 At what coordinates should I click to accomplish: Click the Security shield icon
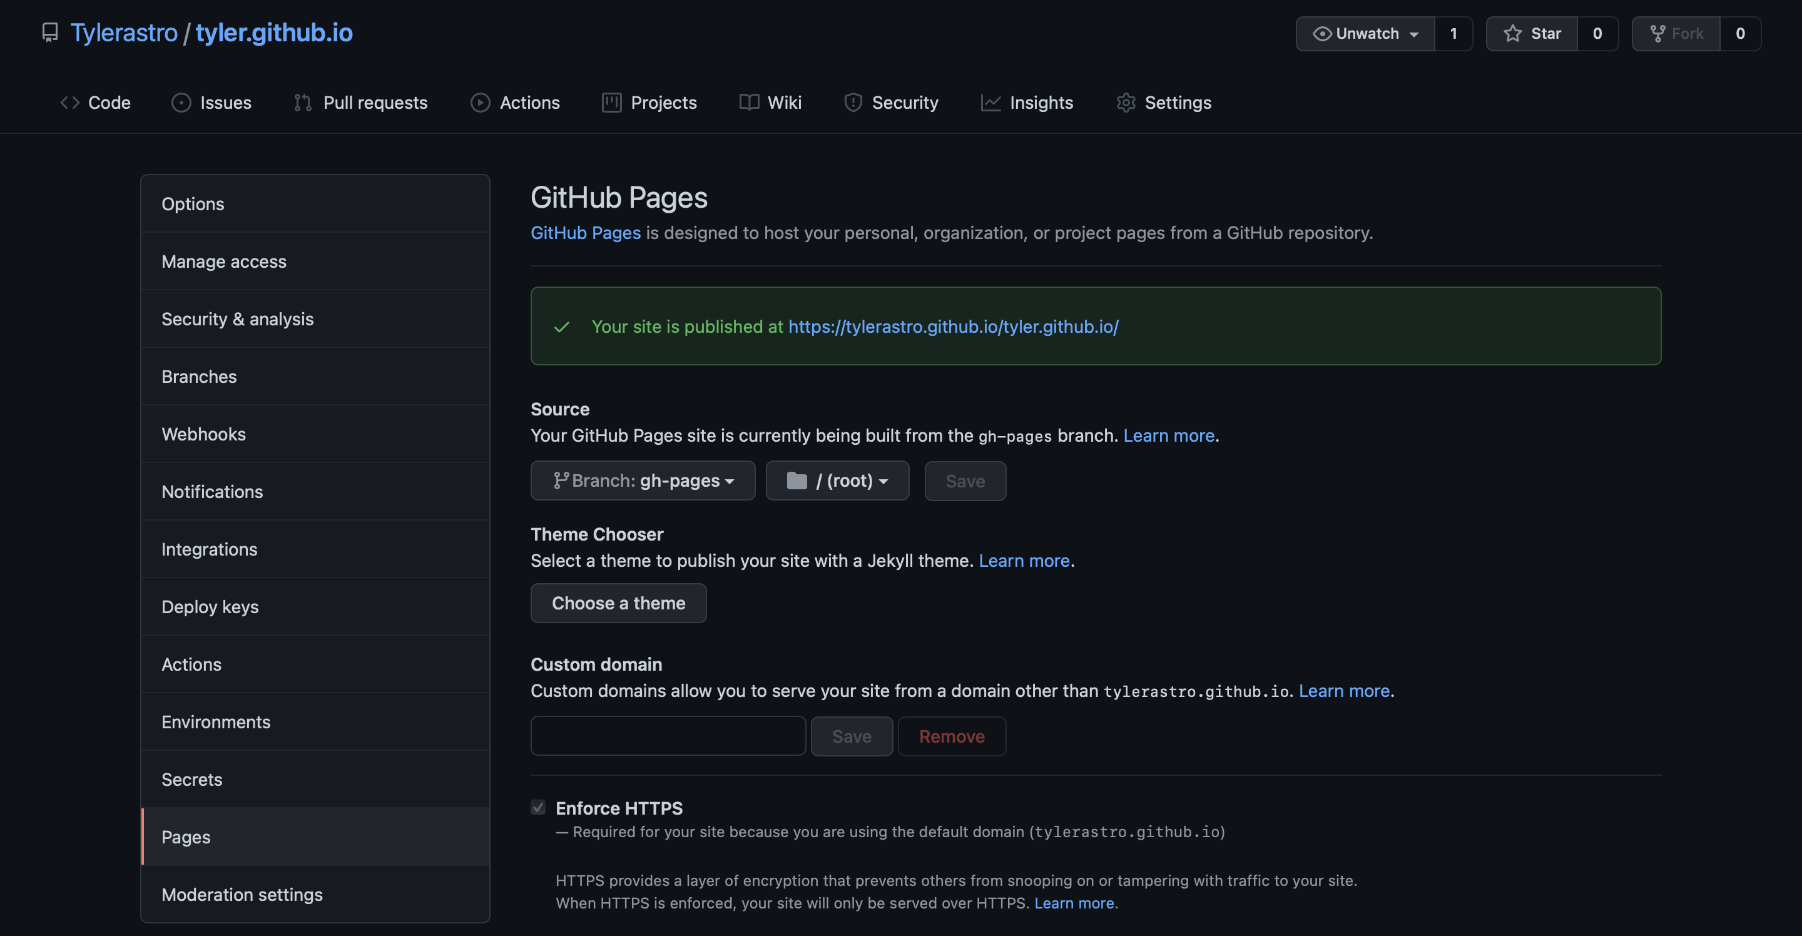point(853,103)
